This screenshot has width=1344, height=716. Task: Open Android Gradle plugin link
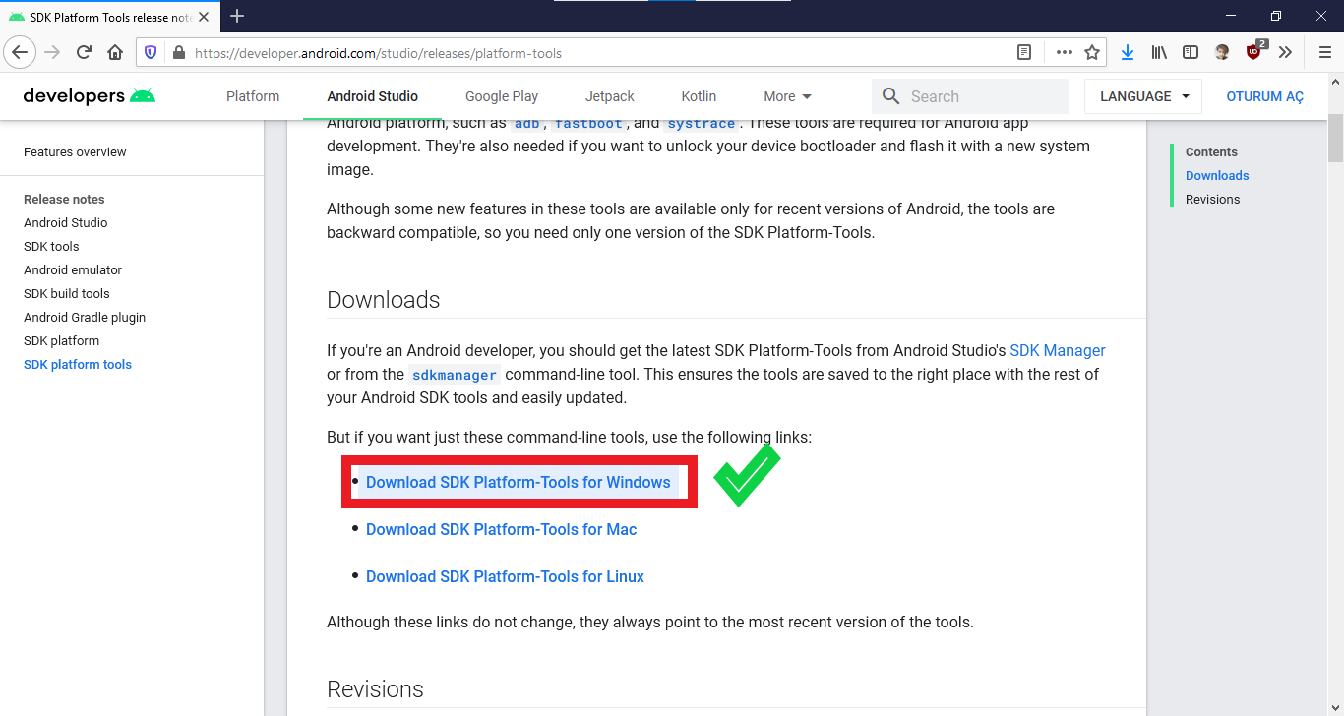click(85, 318)
